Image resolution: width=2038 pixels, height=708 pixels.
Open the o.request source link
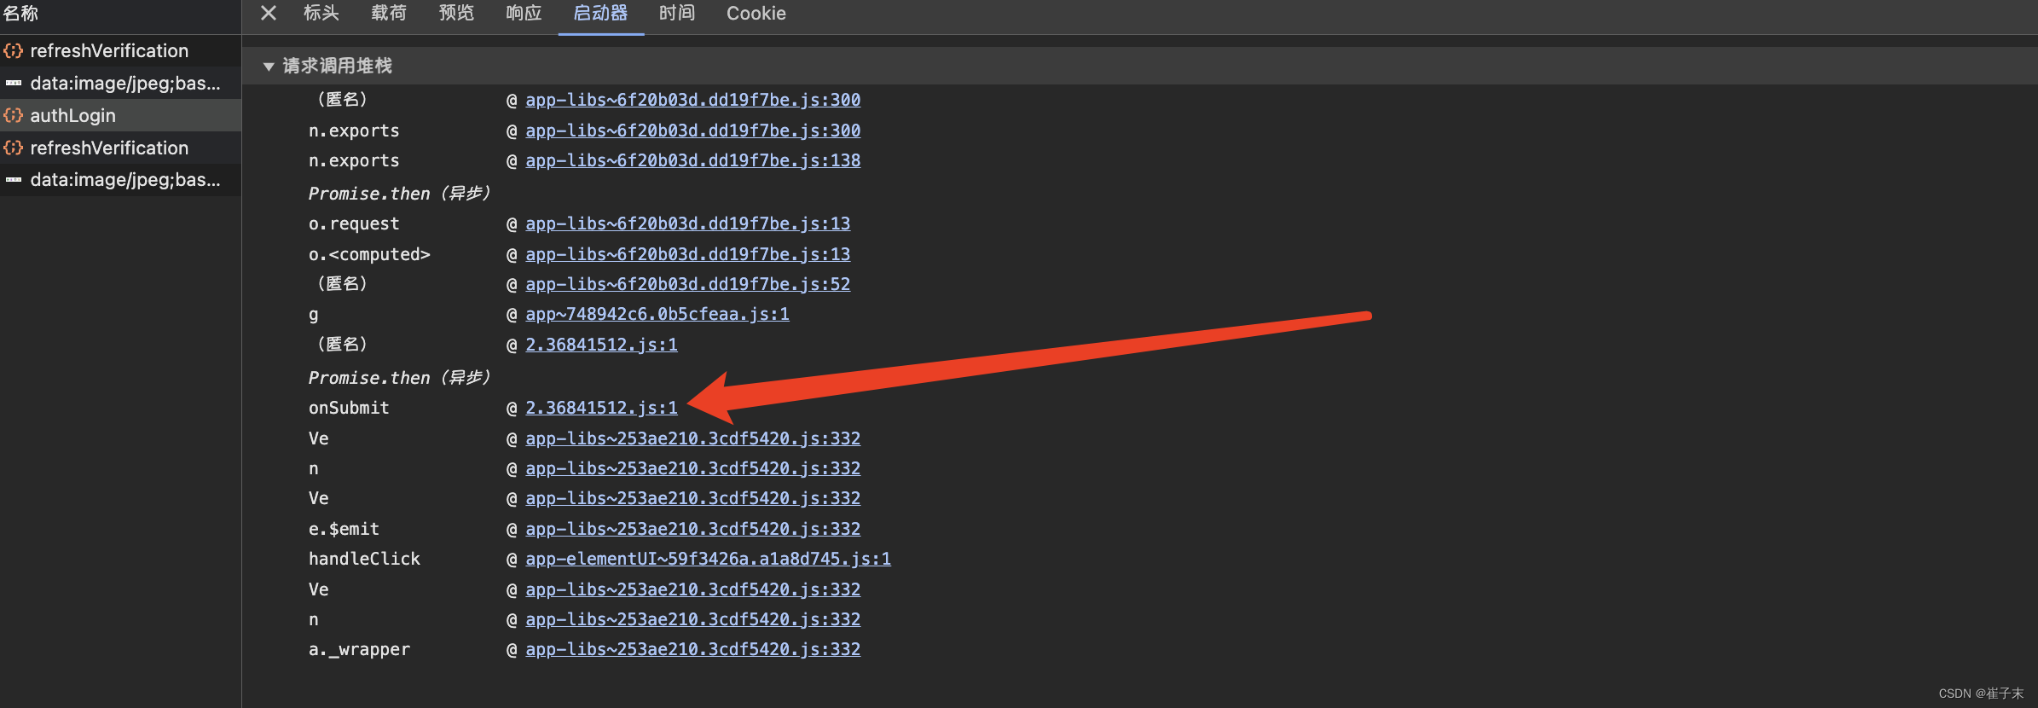tap(687, 223)
